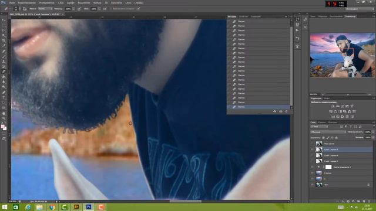The height and width of the screenshot is (211, 376).
Task: Enable airbrush mode in options bar
Action: [x=105, y=9]
